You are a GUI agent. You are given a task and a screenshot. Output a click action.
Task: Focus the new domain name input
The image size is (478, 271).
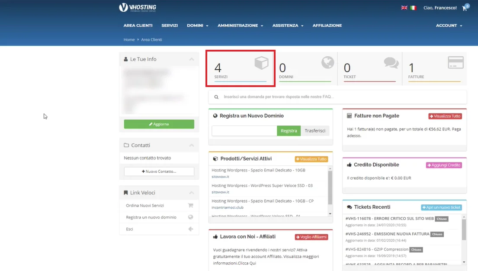244,131
